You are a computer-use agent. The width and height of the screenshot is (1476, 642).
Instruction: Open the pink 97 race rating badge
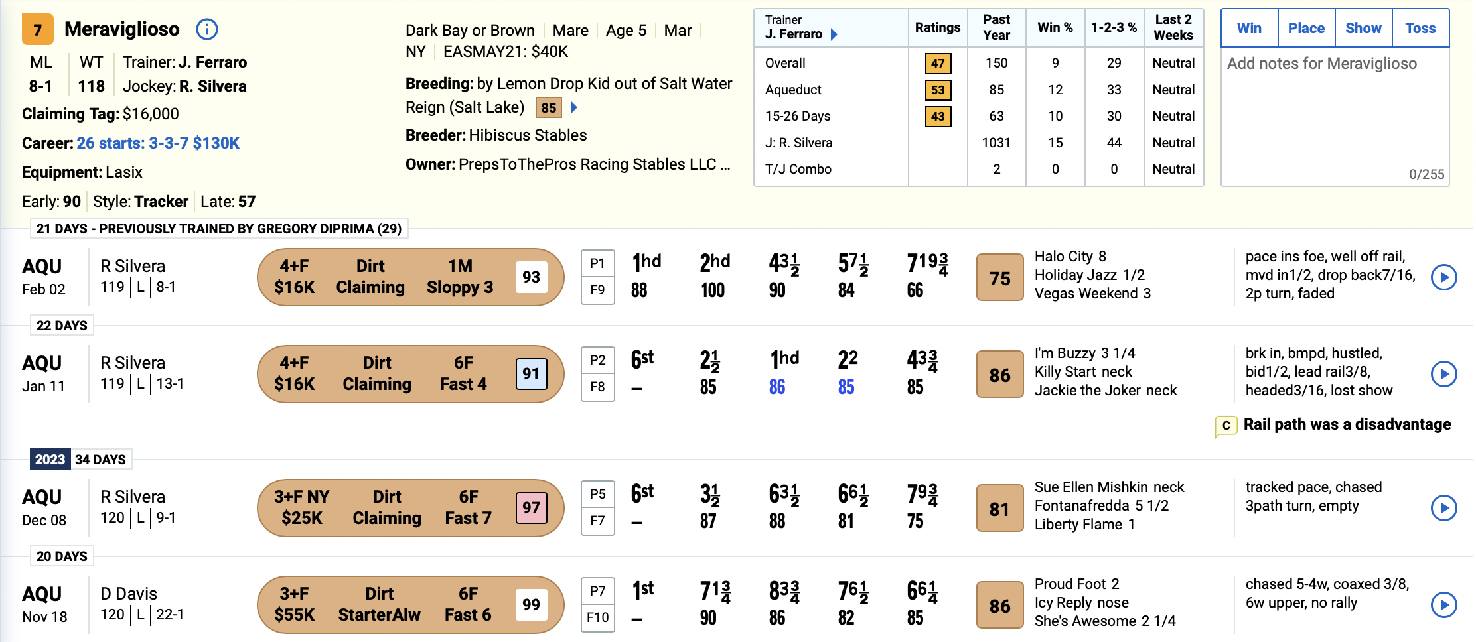coord(531,508)
